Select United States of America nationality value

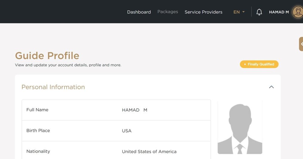(x=149, y=152)
